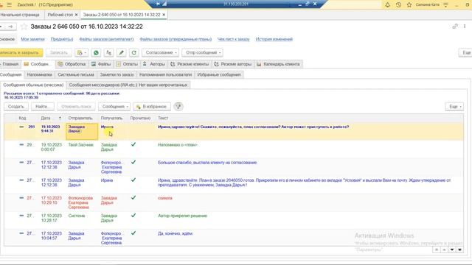Switch to Избранные сообщения sub-tab

coord(219,74)
